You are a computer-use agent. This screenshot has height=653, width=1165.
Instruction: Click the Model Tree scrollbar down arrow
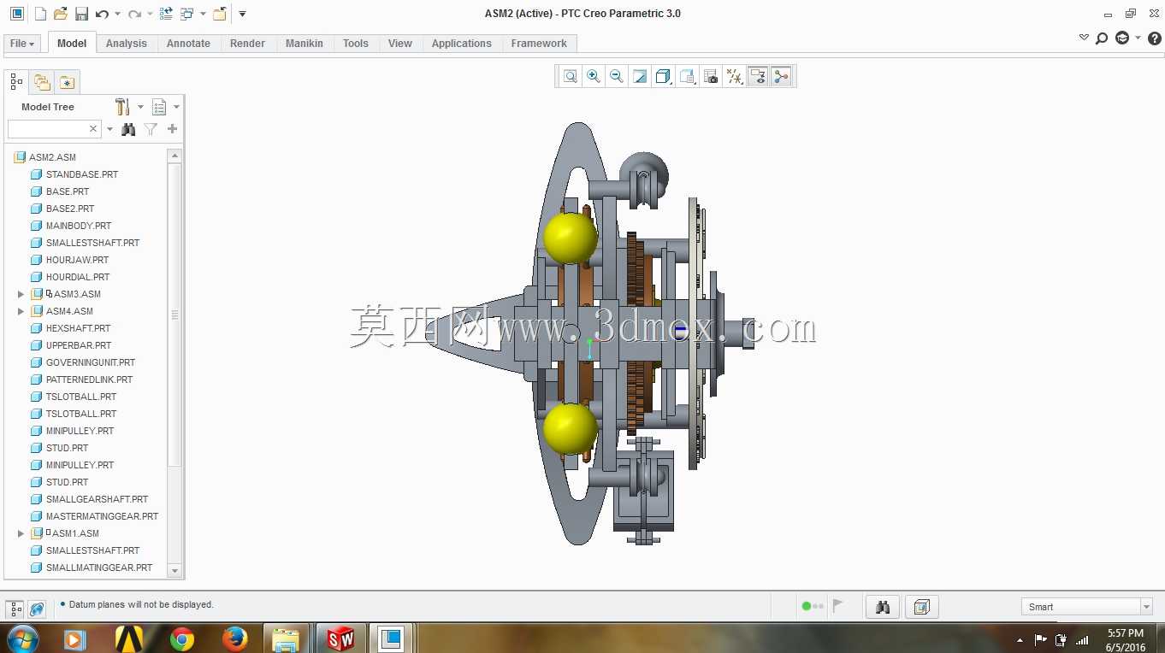174,570
